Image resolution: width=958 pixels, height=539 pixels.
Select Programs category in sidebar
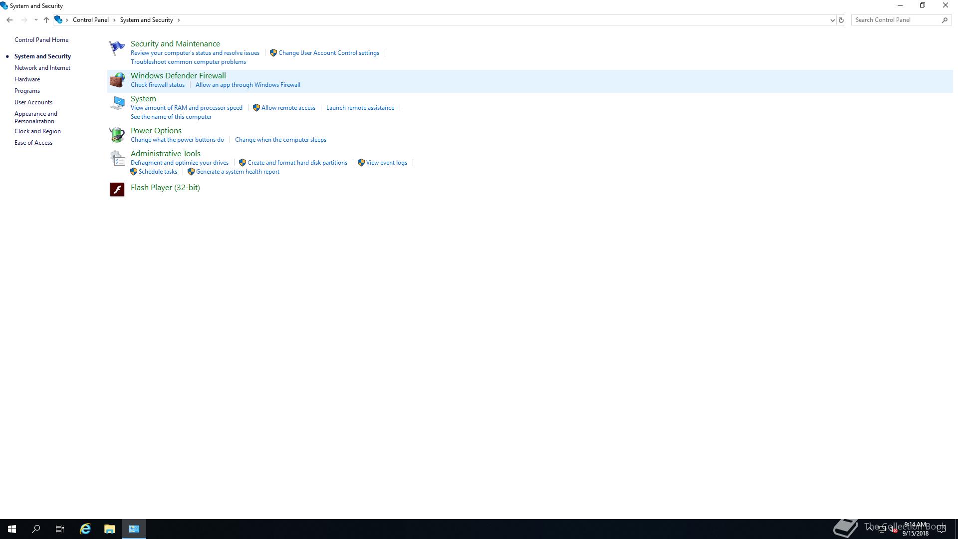click(27, 91)
